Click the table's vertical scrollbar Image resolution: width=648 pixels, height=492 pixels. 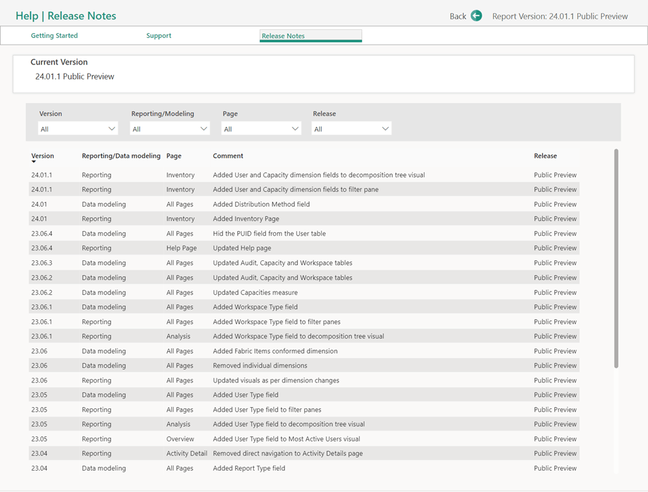click(616, 259)
